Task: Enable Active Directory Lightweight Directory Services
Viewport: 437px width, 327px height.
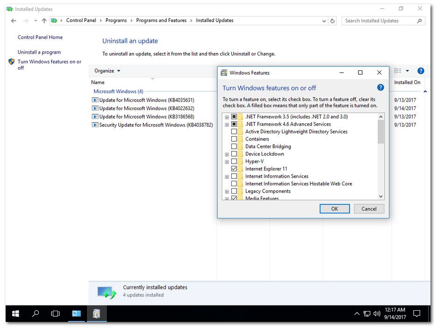Action: (234, 132)
